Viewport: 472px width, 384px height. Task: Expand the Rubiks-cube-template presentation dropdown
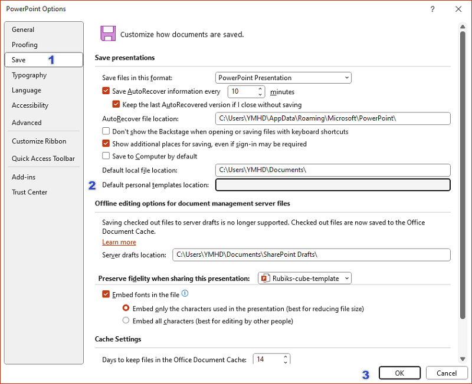[304, 278]
